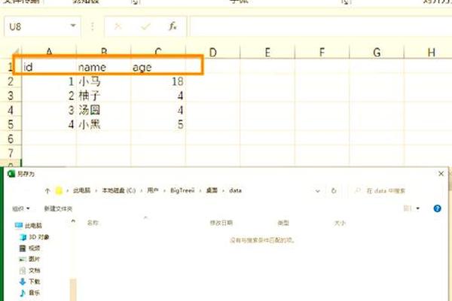Image resolution: width=452 pixels, height=301 pixels.
Task: Click the refresh icon in Save As
Action: [x=334, y=191]
